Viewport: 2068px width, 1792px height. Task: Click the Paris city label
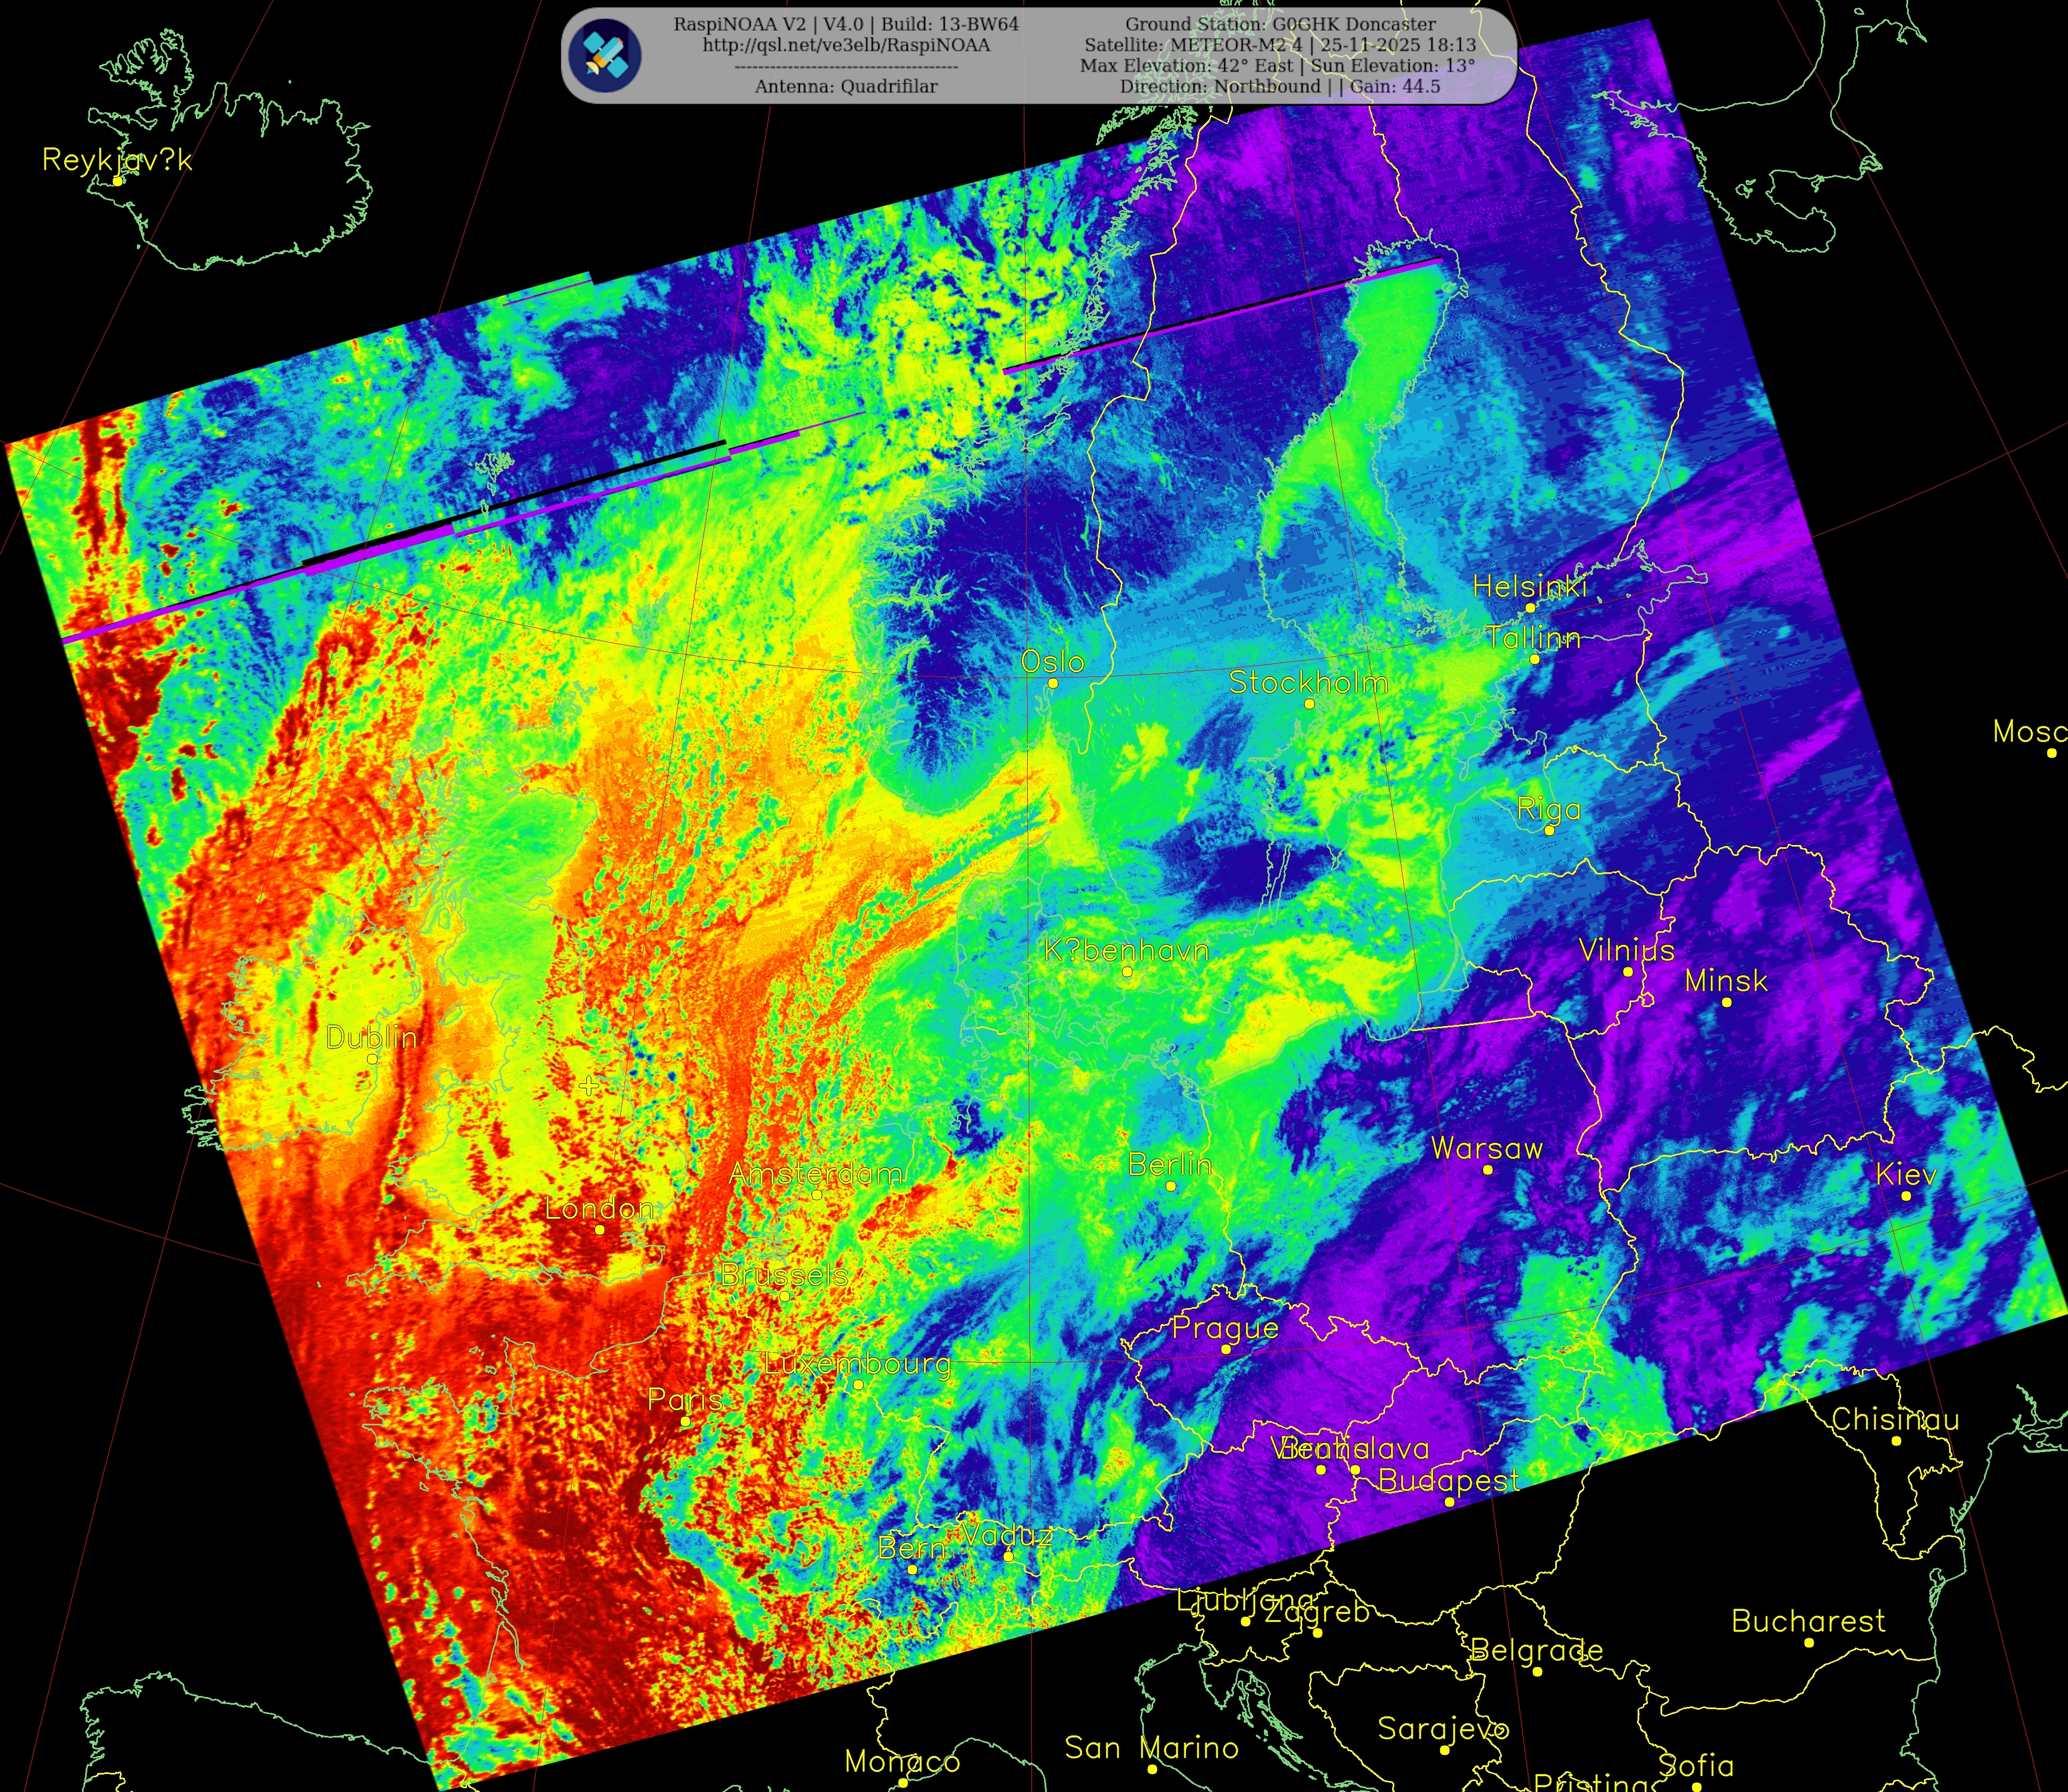(x=685, y=1399)
